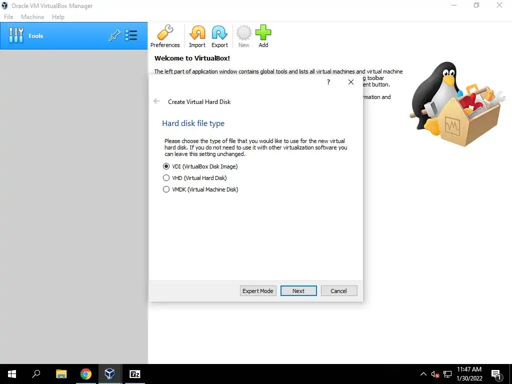Select VDI (VirtualBox Disk Image) option
Screen dimensions: 512x384
point(200,166)
